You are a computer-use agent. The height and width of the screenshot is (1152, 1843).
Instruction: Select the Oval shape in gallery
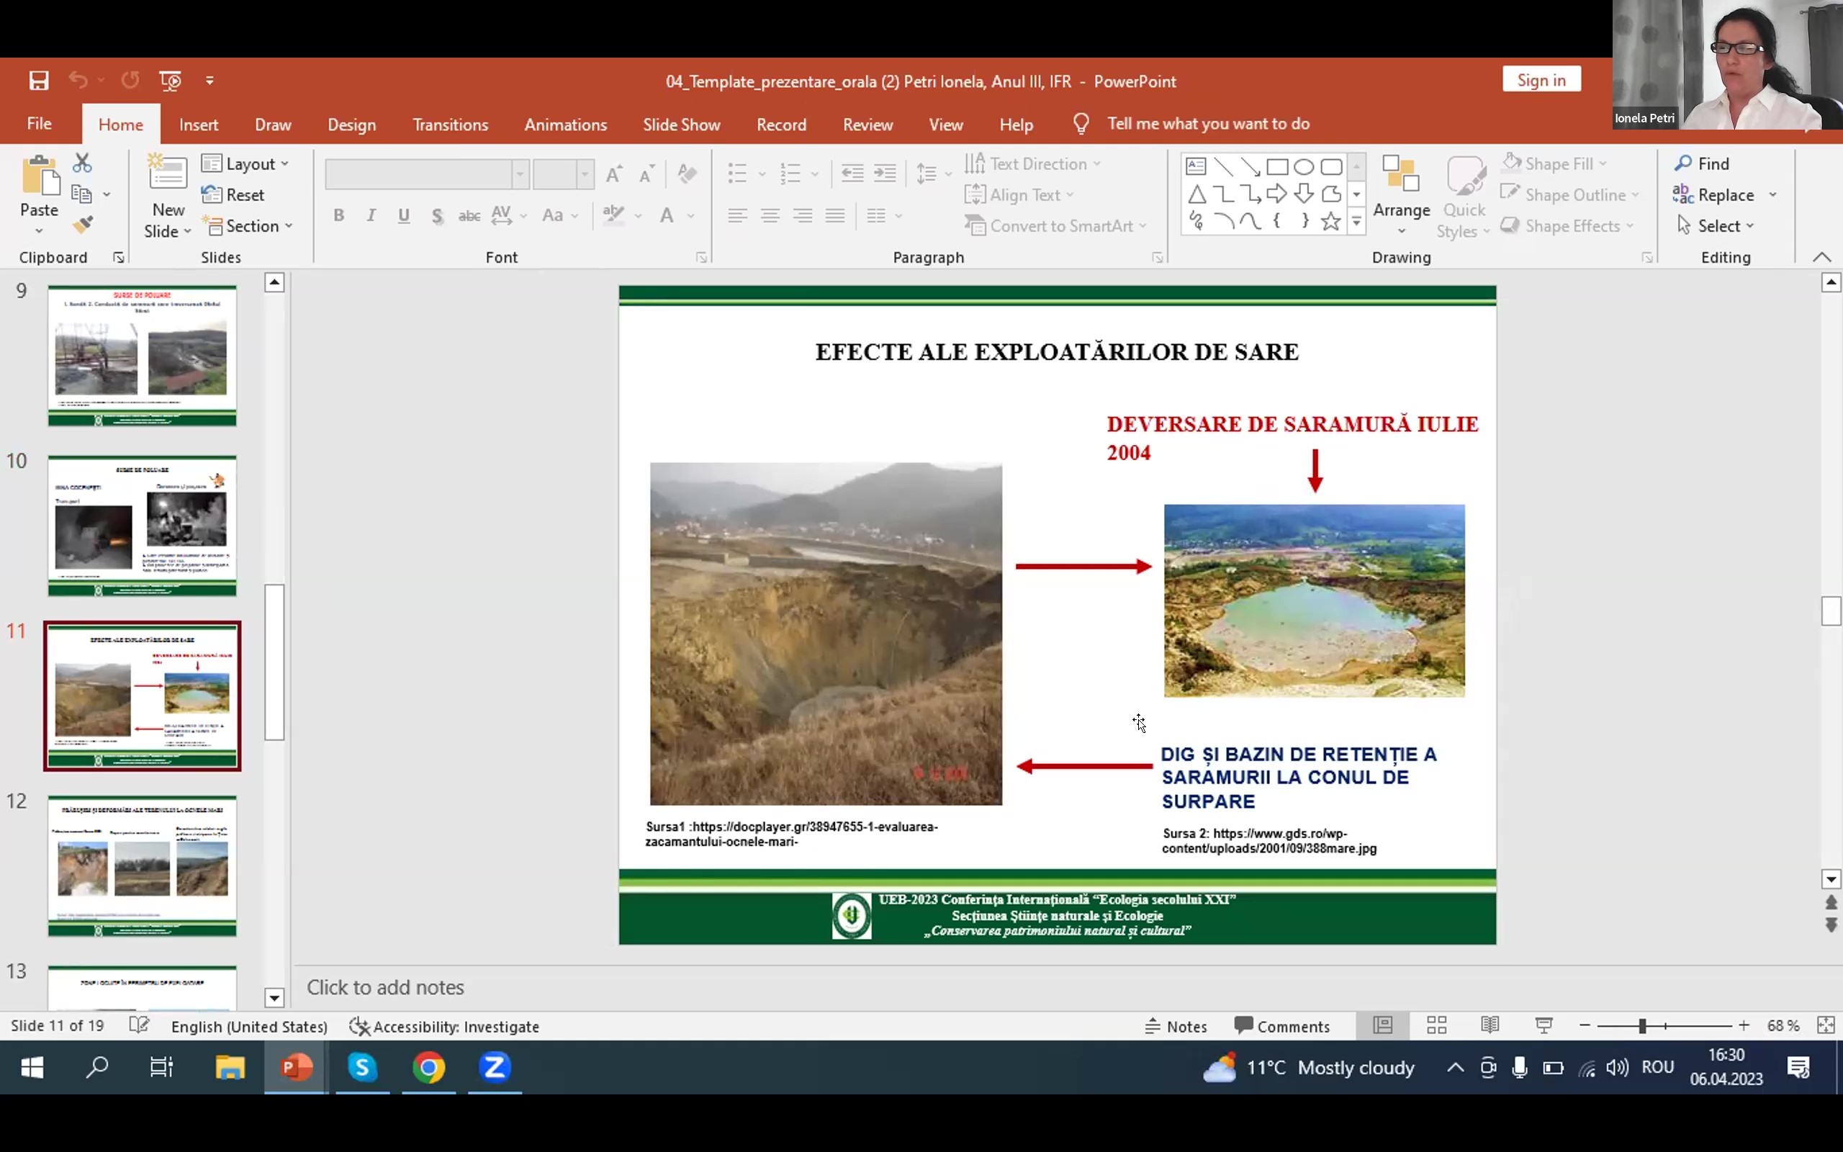(x=1303, y=166)
